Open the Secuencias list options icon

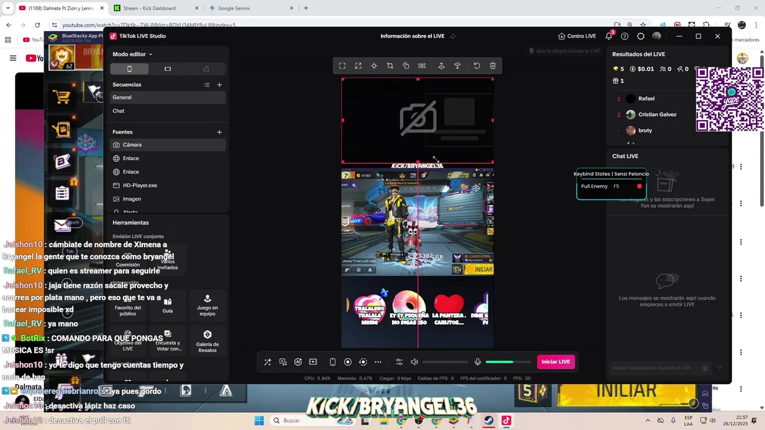(207, 85)
